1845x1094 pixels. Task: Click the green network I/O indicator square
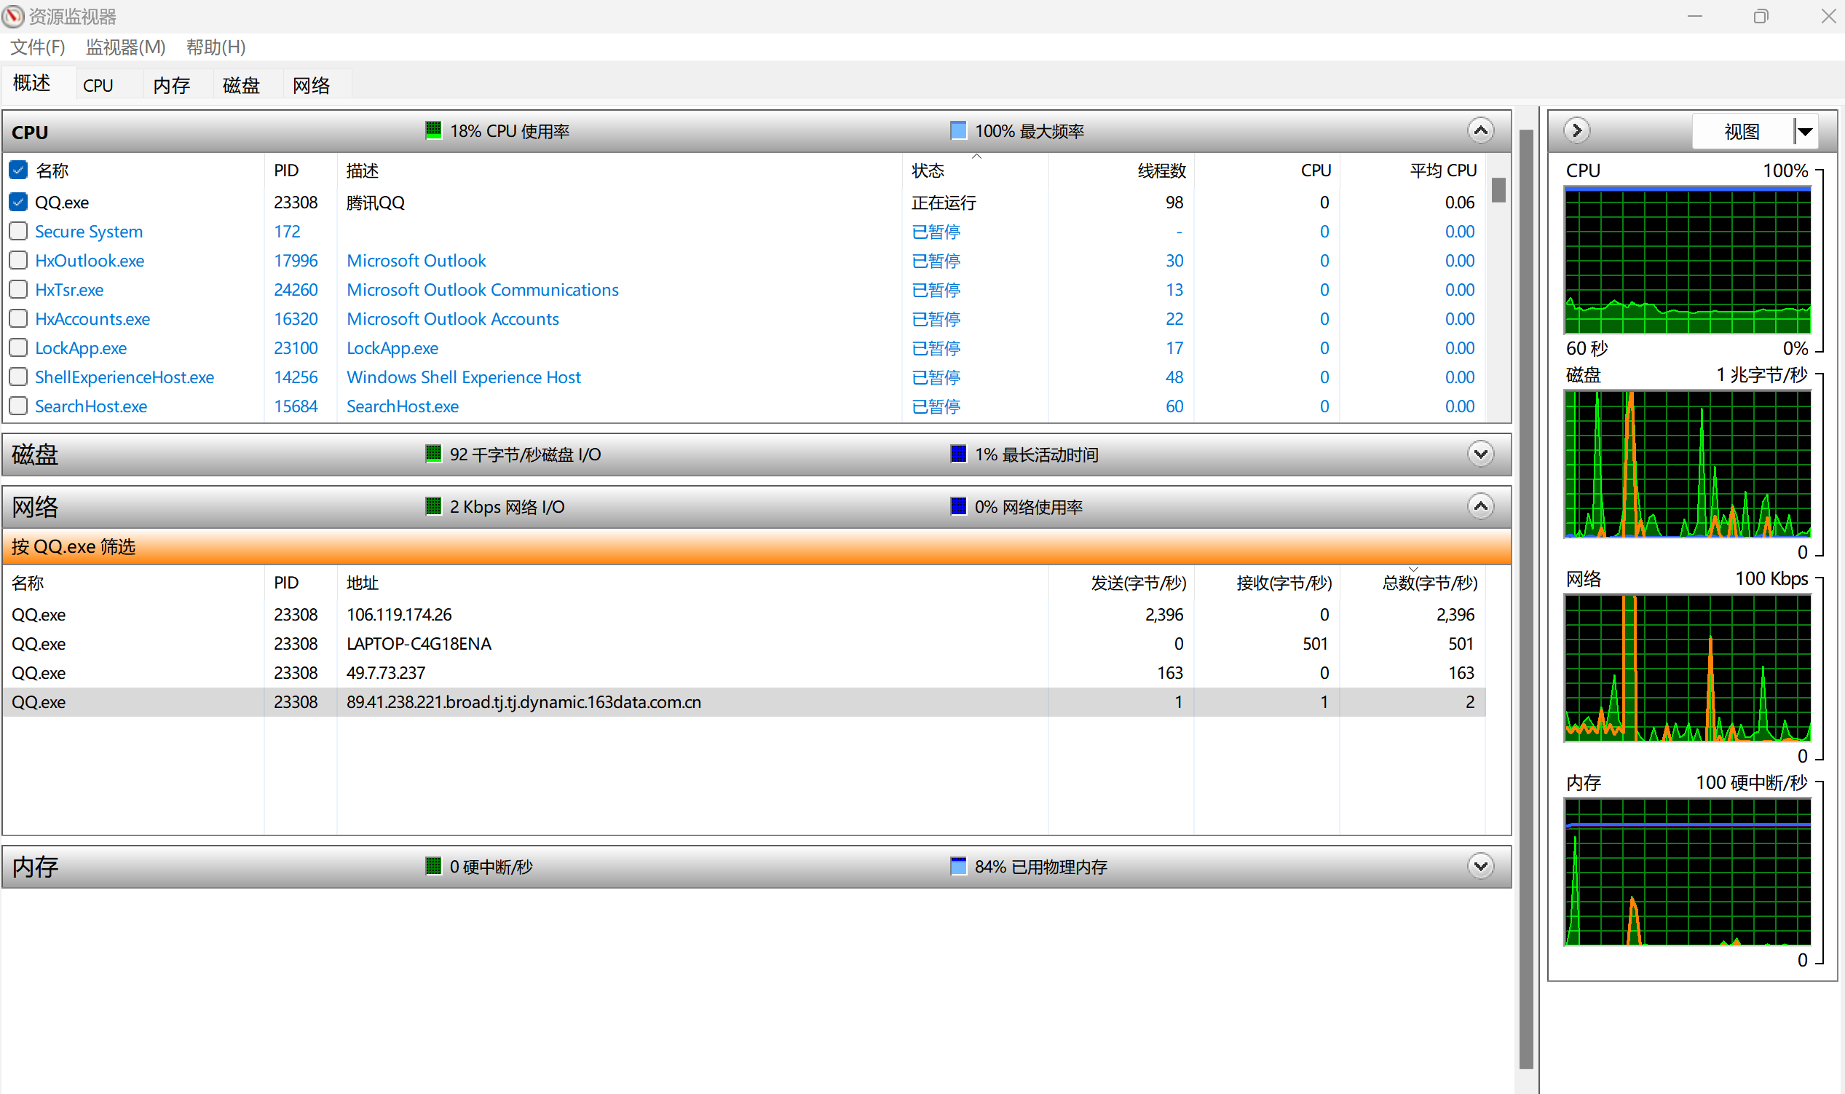[433, 505]
